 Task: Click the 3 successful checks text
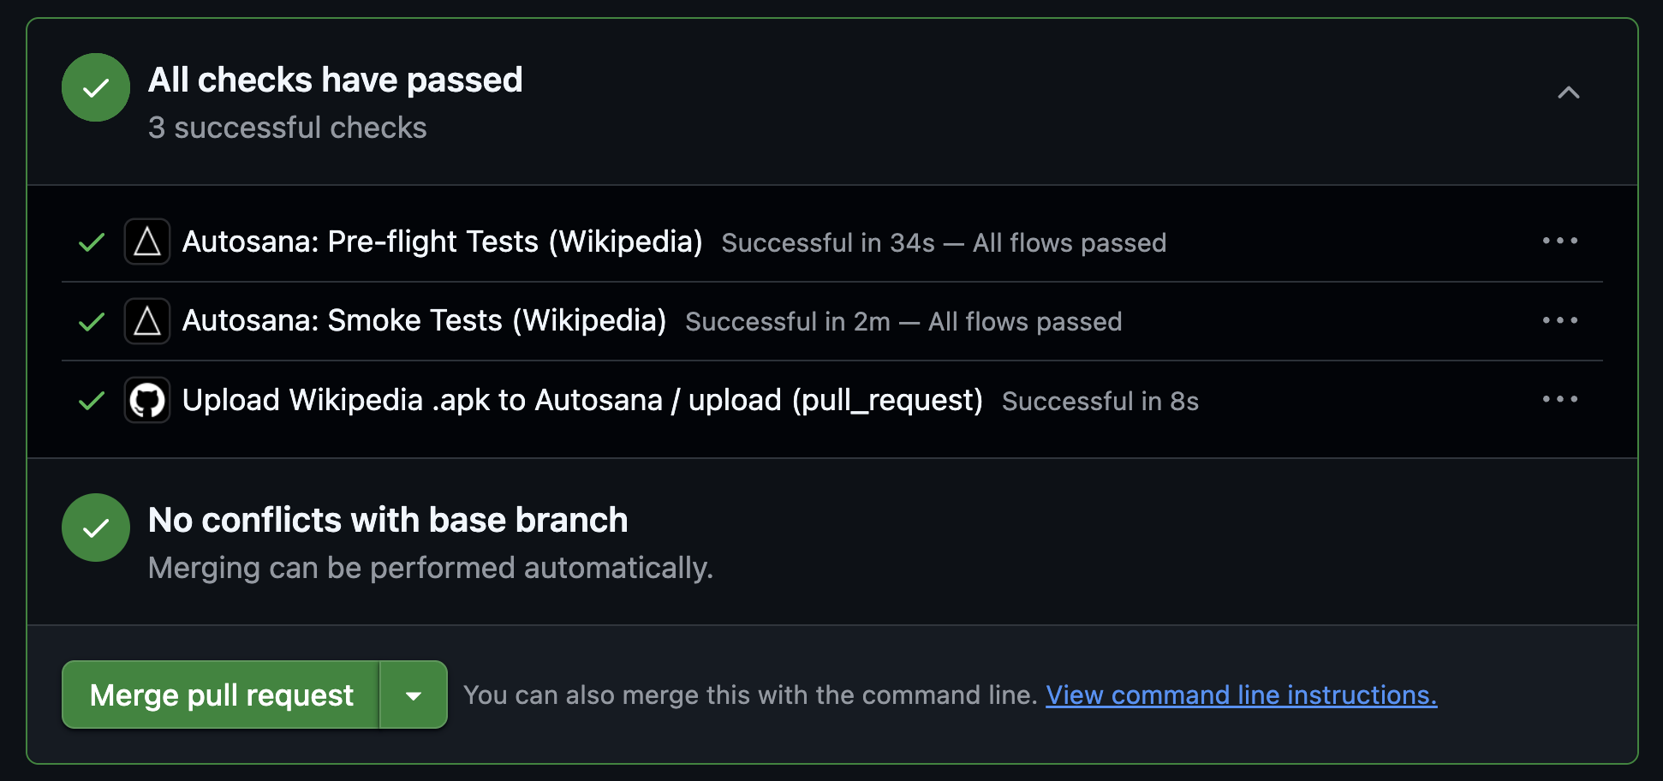(x=288, y=127)
